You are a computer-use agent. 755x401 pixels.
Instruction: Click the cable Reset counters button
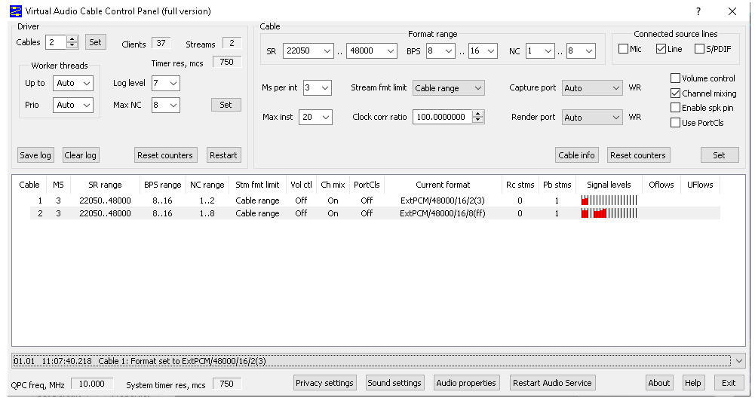(638, 155)
